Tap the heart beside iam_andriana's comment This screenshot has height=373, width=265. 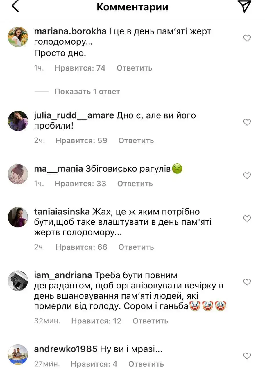[x=247, y=282]
